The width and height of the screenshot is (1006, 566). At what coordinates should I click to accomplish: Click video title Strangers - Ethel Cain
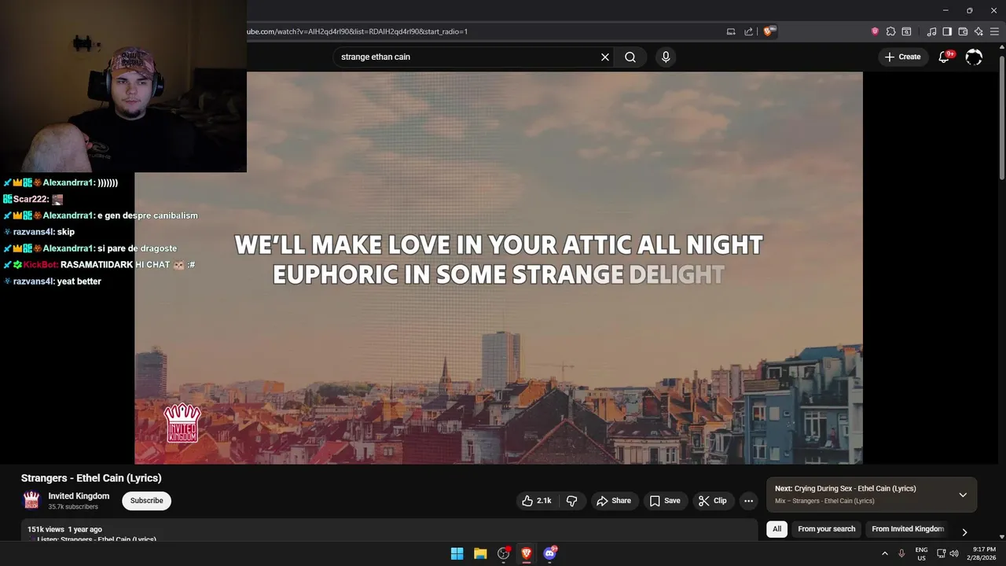tap(91, 478)
